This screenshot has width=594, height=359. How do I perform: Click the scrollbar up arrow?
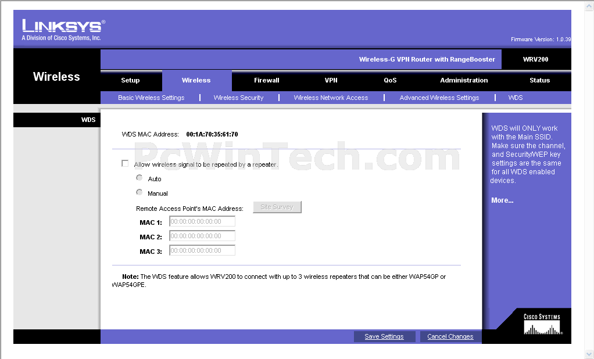(589, 6)
